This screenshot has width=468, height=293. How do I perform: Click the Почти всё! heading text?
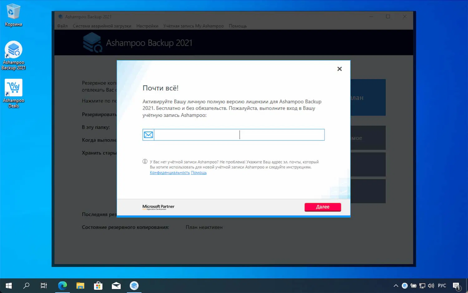coord(160,88)
